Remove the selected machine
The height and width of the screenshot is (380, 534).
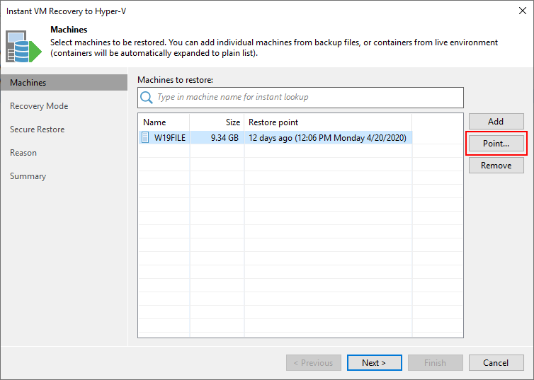pos(496,166)
